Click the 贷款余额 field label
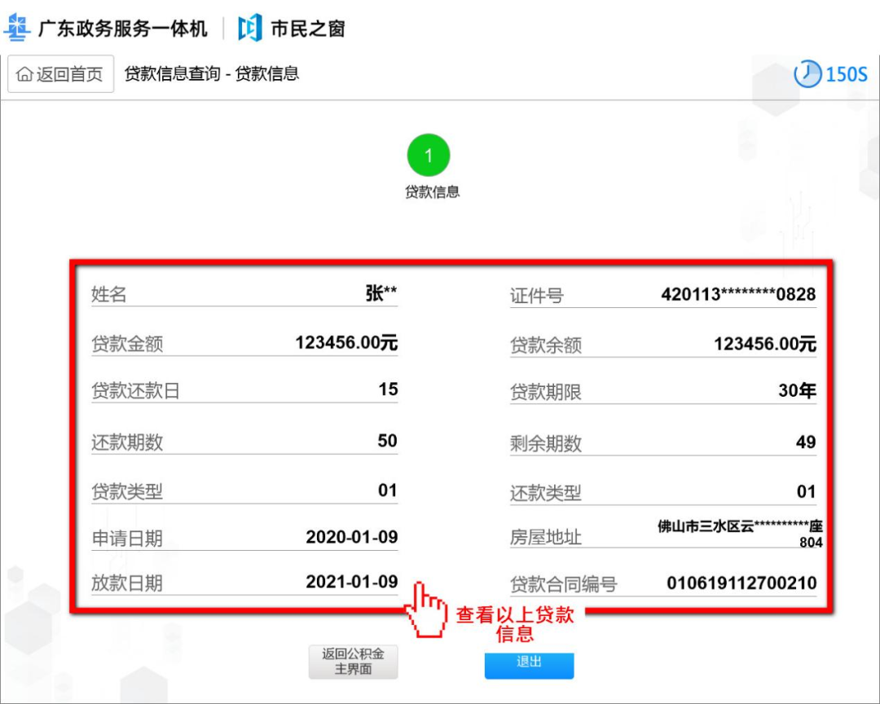Screen dimensions: 880x704 [545, 345]
